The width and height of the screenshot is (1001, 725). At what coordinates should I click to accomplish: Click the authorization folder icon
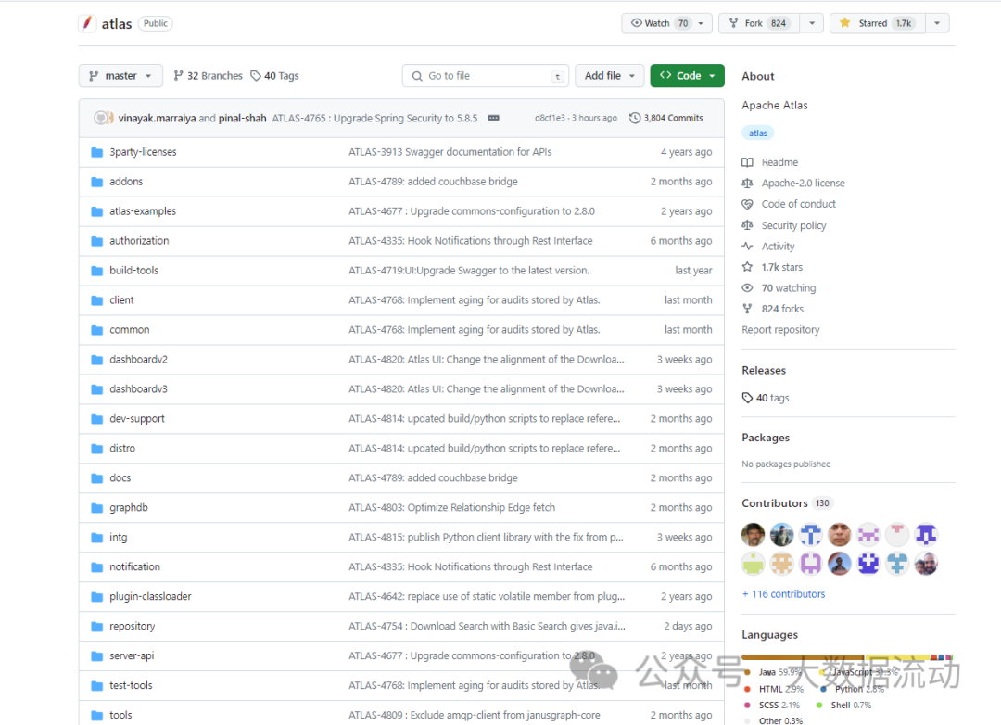97,241
